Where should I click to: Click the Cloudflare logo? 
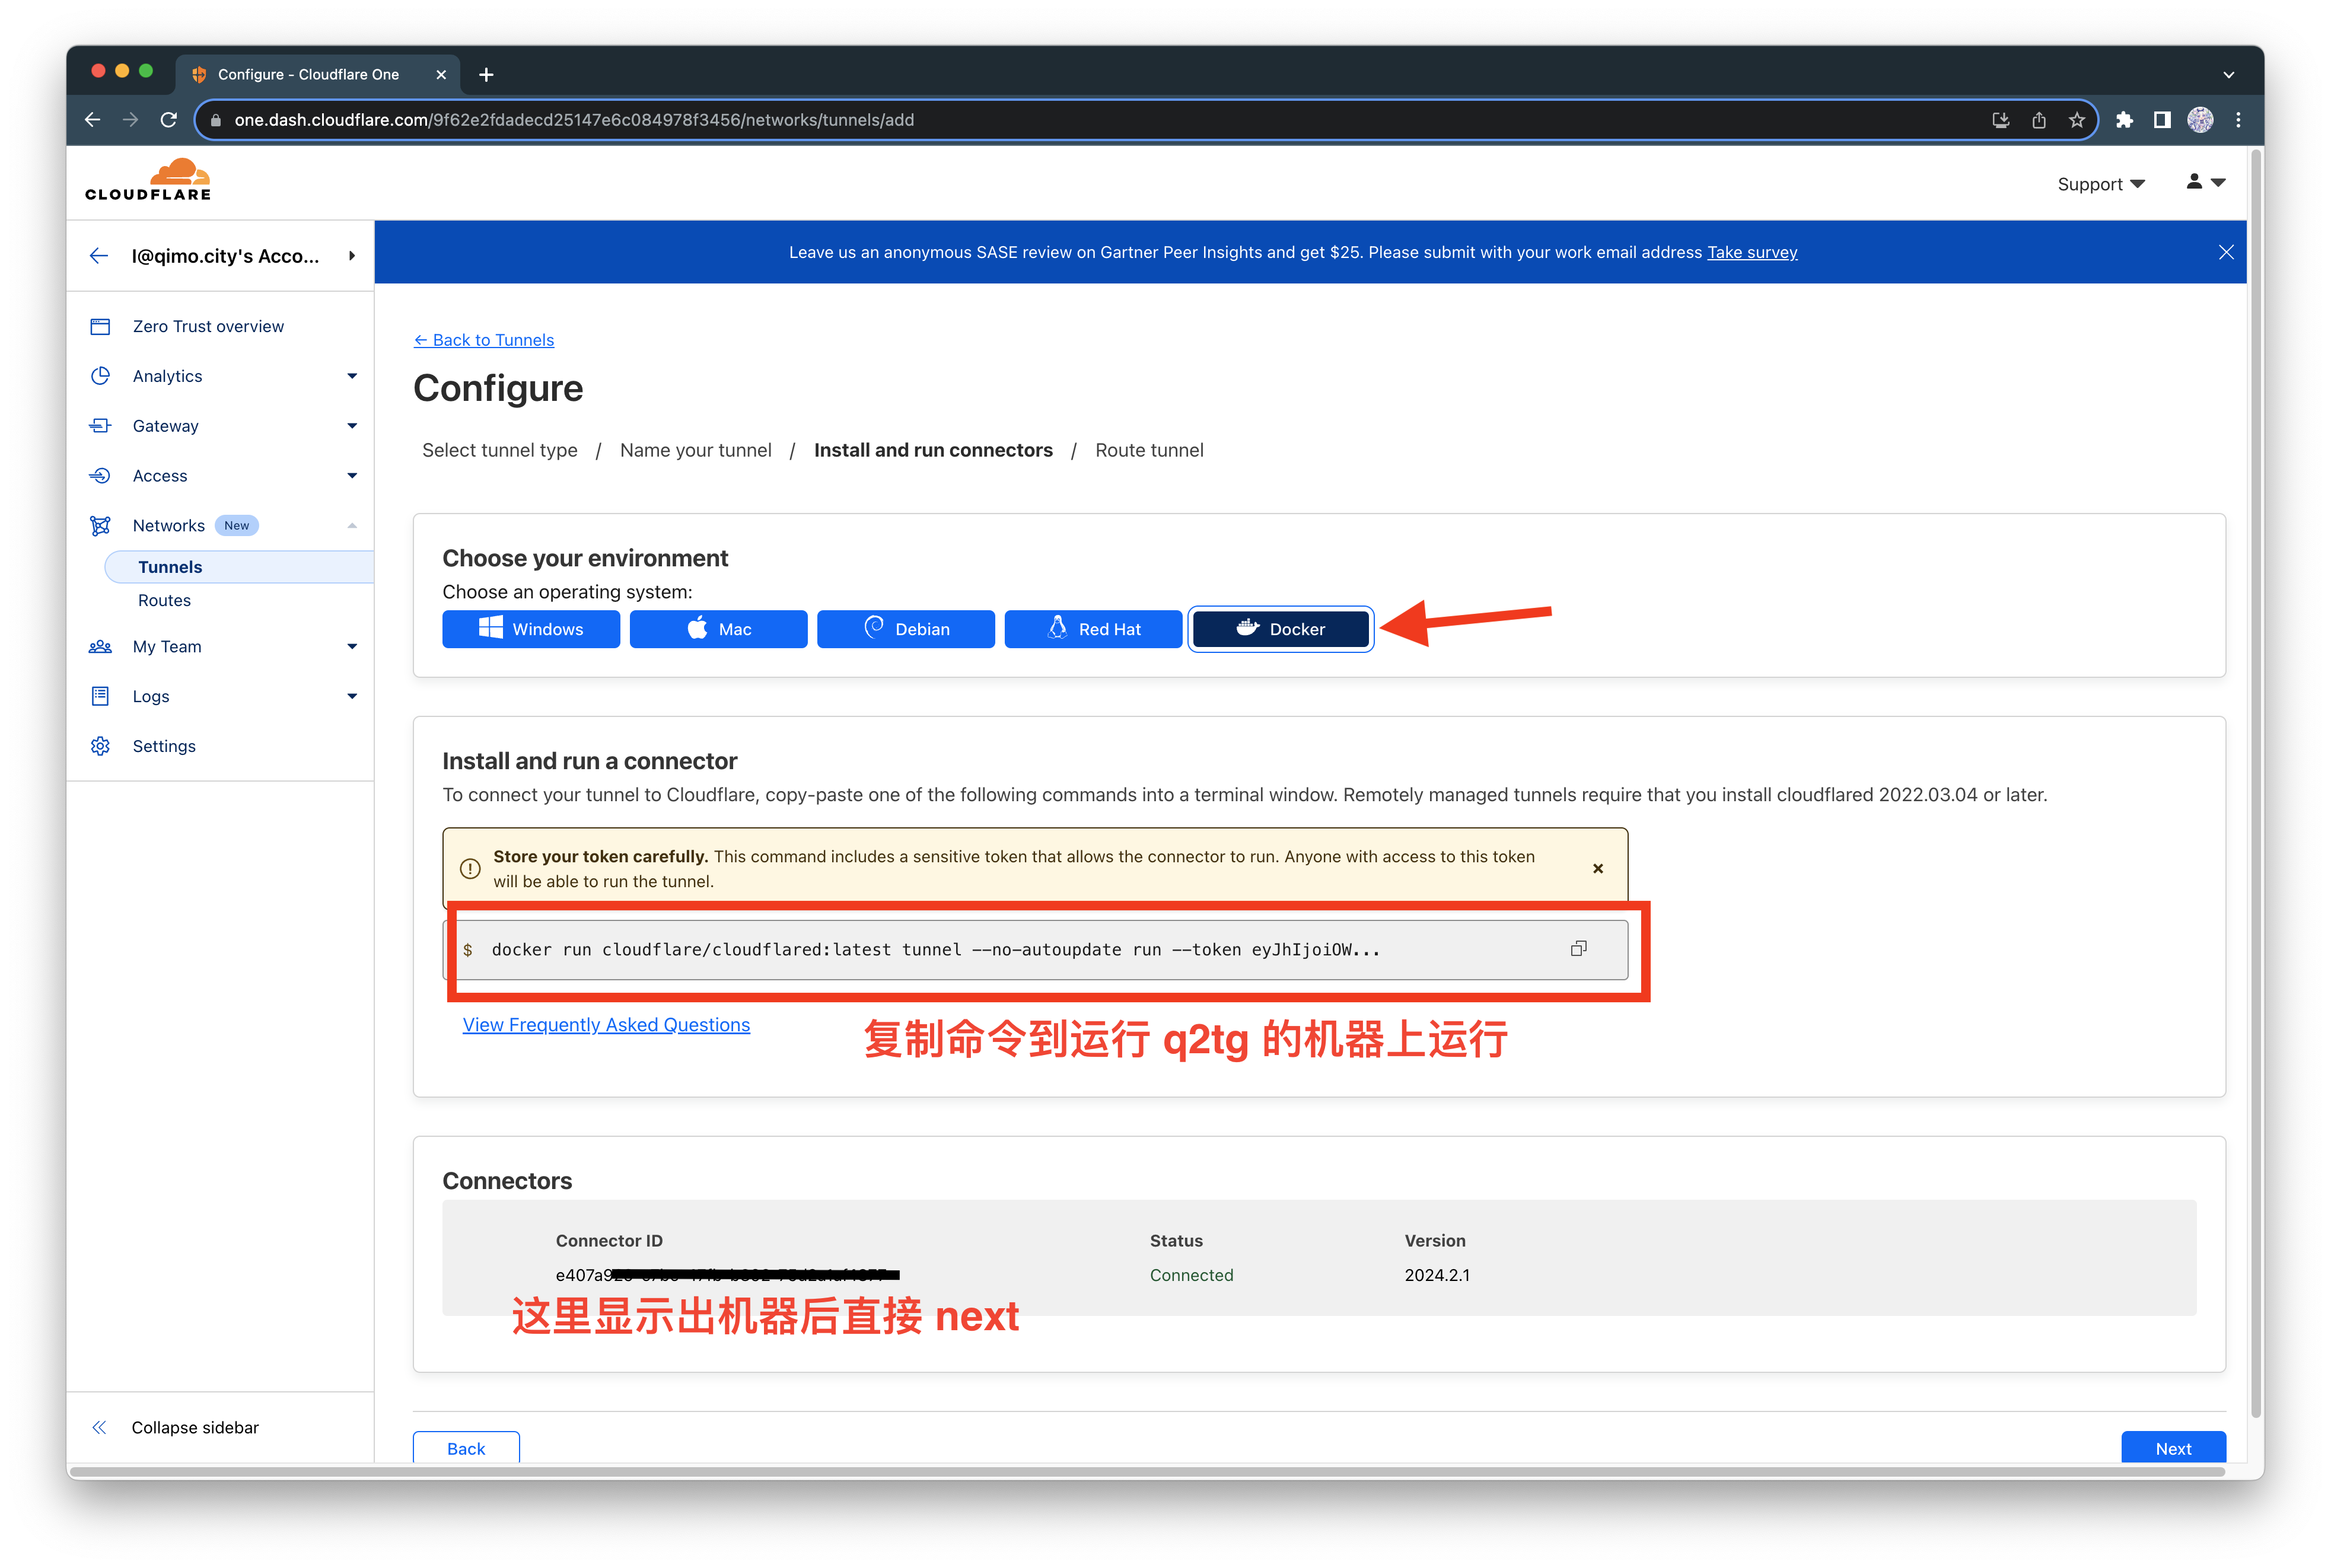148,181
